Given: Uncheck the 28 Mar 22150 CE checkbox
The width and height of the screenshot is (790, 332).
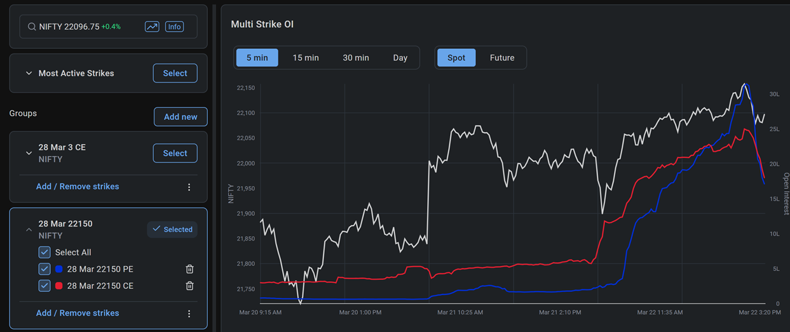Looking at the screenshot, I should 44,286.
